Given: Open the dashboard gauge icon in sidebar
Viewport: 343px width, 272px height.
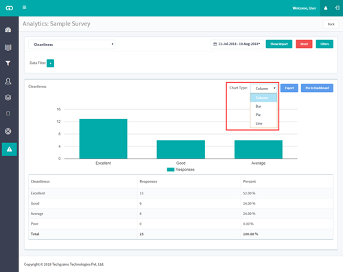Looking at the screenshot, I should [x=8, y=30].
